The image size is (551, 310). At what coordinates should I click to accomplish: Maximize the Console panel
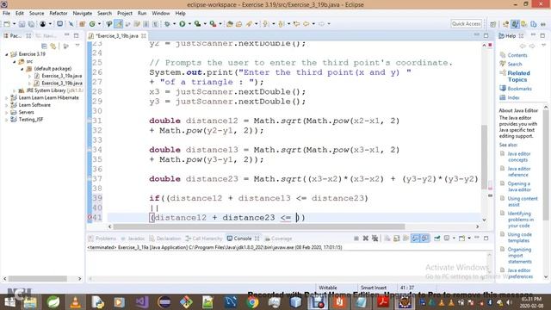pyautogui.click(x=486, y=239)
